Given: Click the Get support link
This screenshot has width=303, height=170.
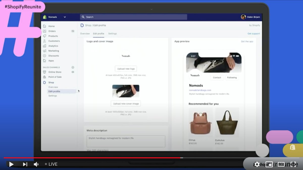Looking at the screenshot, I should tap(254, 34).
